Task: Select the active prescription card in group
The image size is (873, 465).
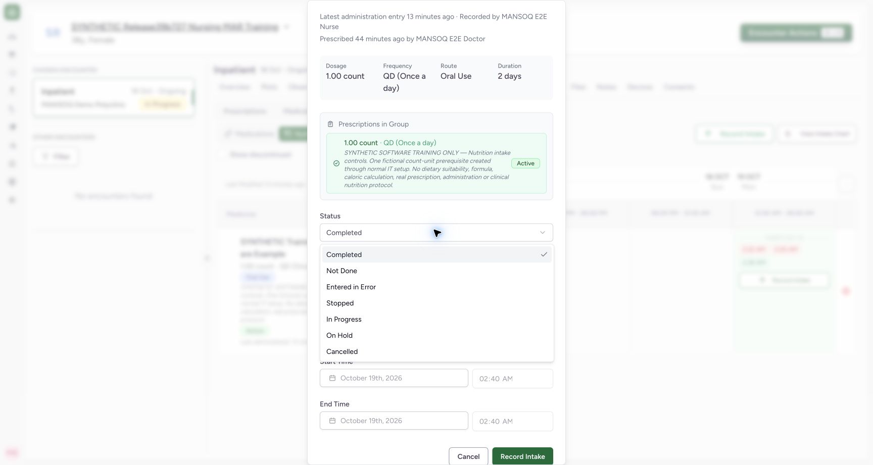Action: click(x=437, y=163)
